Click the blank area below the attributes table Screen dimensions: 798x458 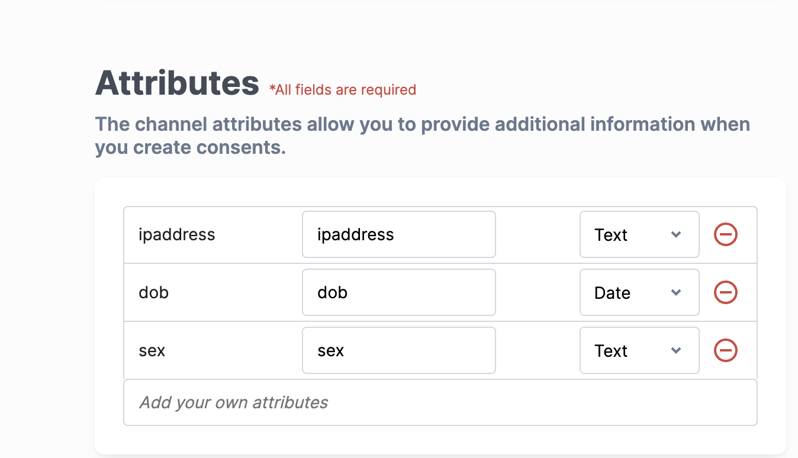point(440,440)
